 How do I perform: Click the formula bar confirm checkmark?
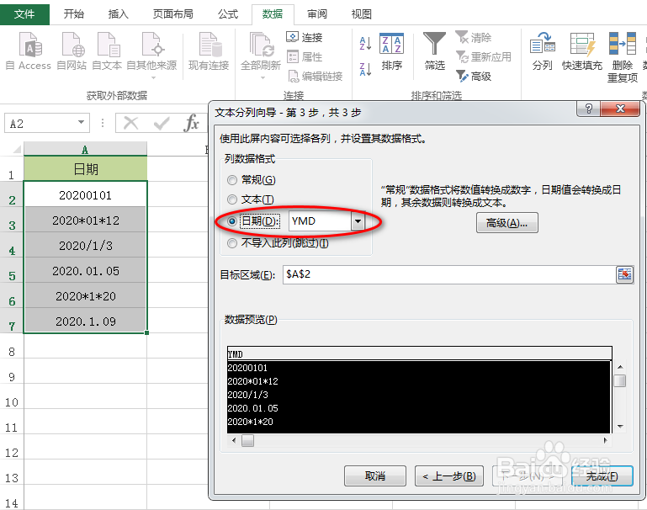tap(162, 123)
